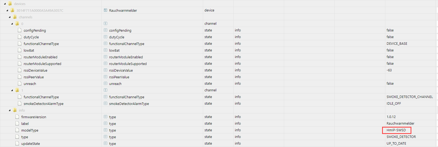
Task: Click the info folder icon
Action: coord(15,110)
